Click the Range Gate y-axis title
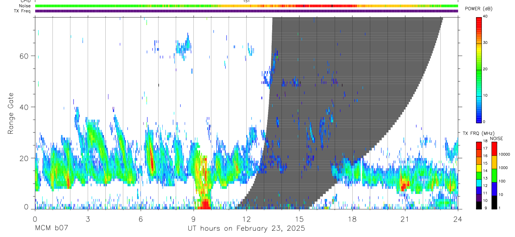Screen dimensions: 515x237 (x=11, y=113)
